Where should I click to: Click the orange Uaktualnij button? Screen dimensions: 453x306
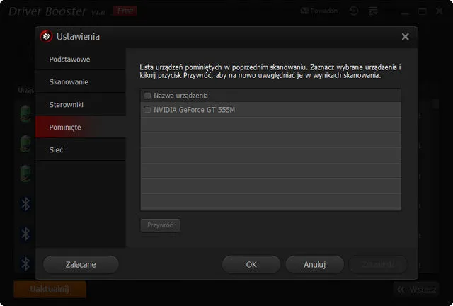50,290
